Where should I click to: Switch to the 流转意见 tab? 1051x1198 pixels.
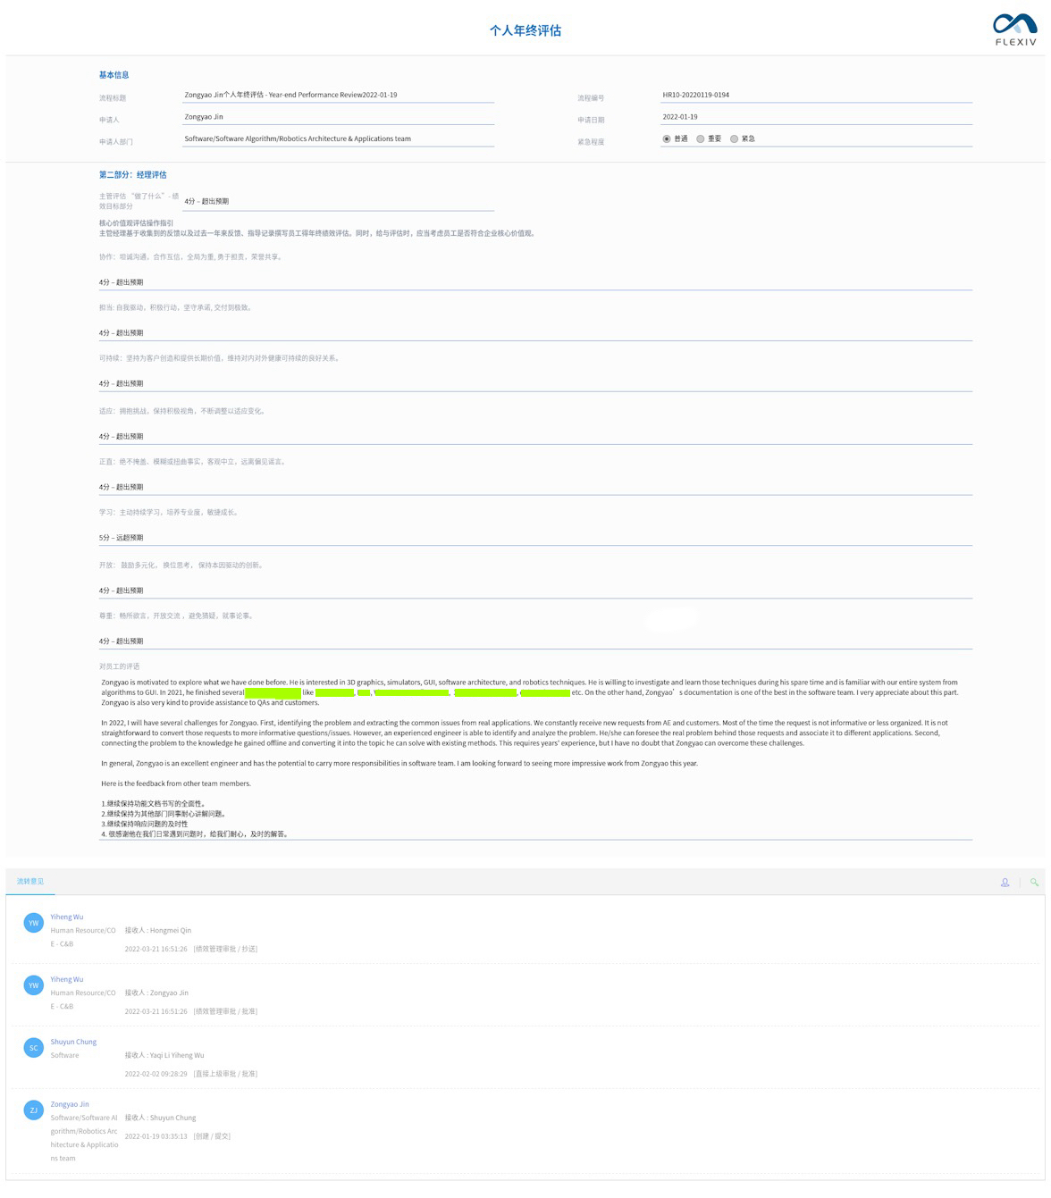click(x=31, y=881)
